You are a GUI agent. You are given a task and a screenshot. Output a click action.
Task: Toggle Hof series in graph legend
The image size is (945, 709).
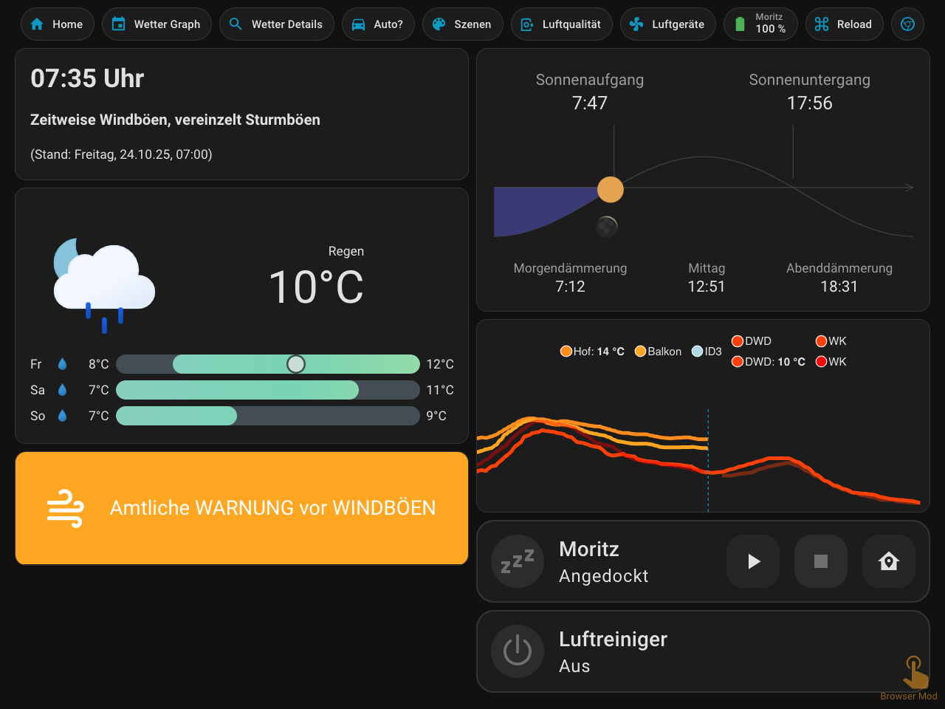coord(592,352)
